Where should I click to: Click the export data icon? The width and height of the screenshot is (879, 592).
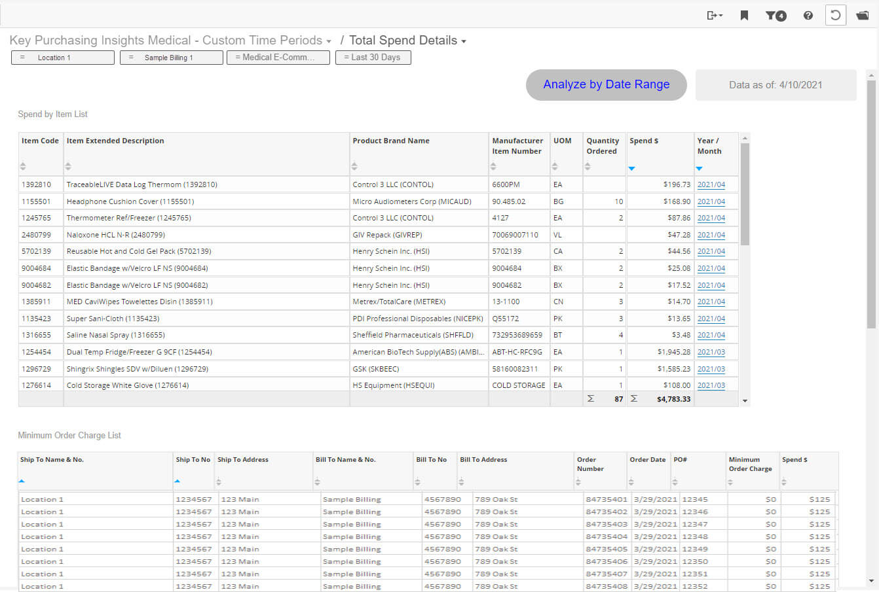[715, 14]
